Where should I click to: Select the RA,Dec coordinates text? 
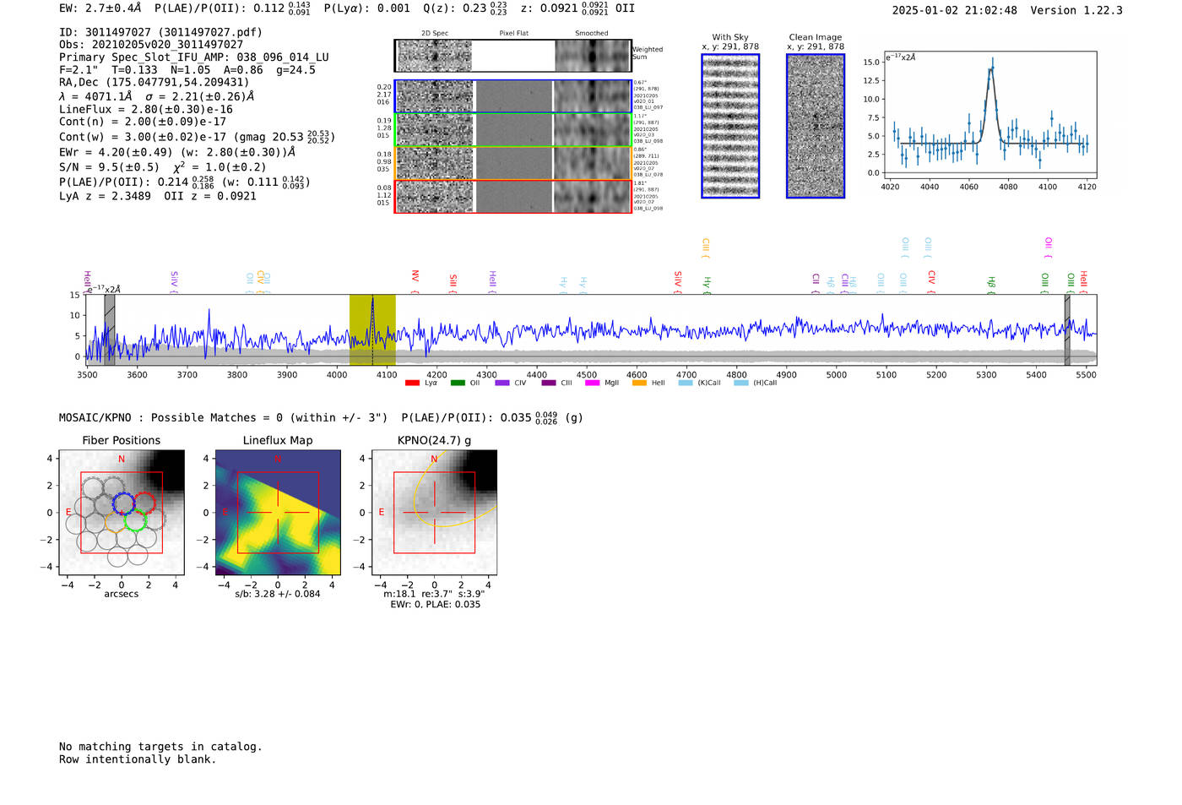pyautogui.click(x=154, y=83)
